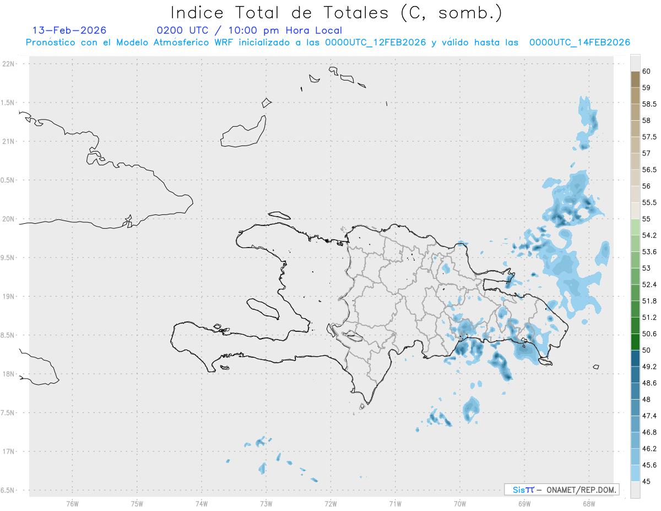Viewport: 661px width, 511px height.
Task: Click the beige swatch between 55 and 55.5
Action: 635,211
